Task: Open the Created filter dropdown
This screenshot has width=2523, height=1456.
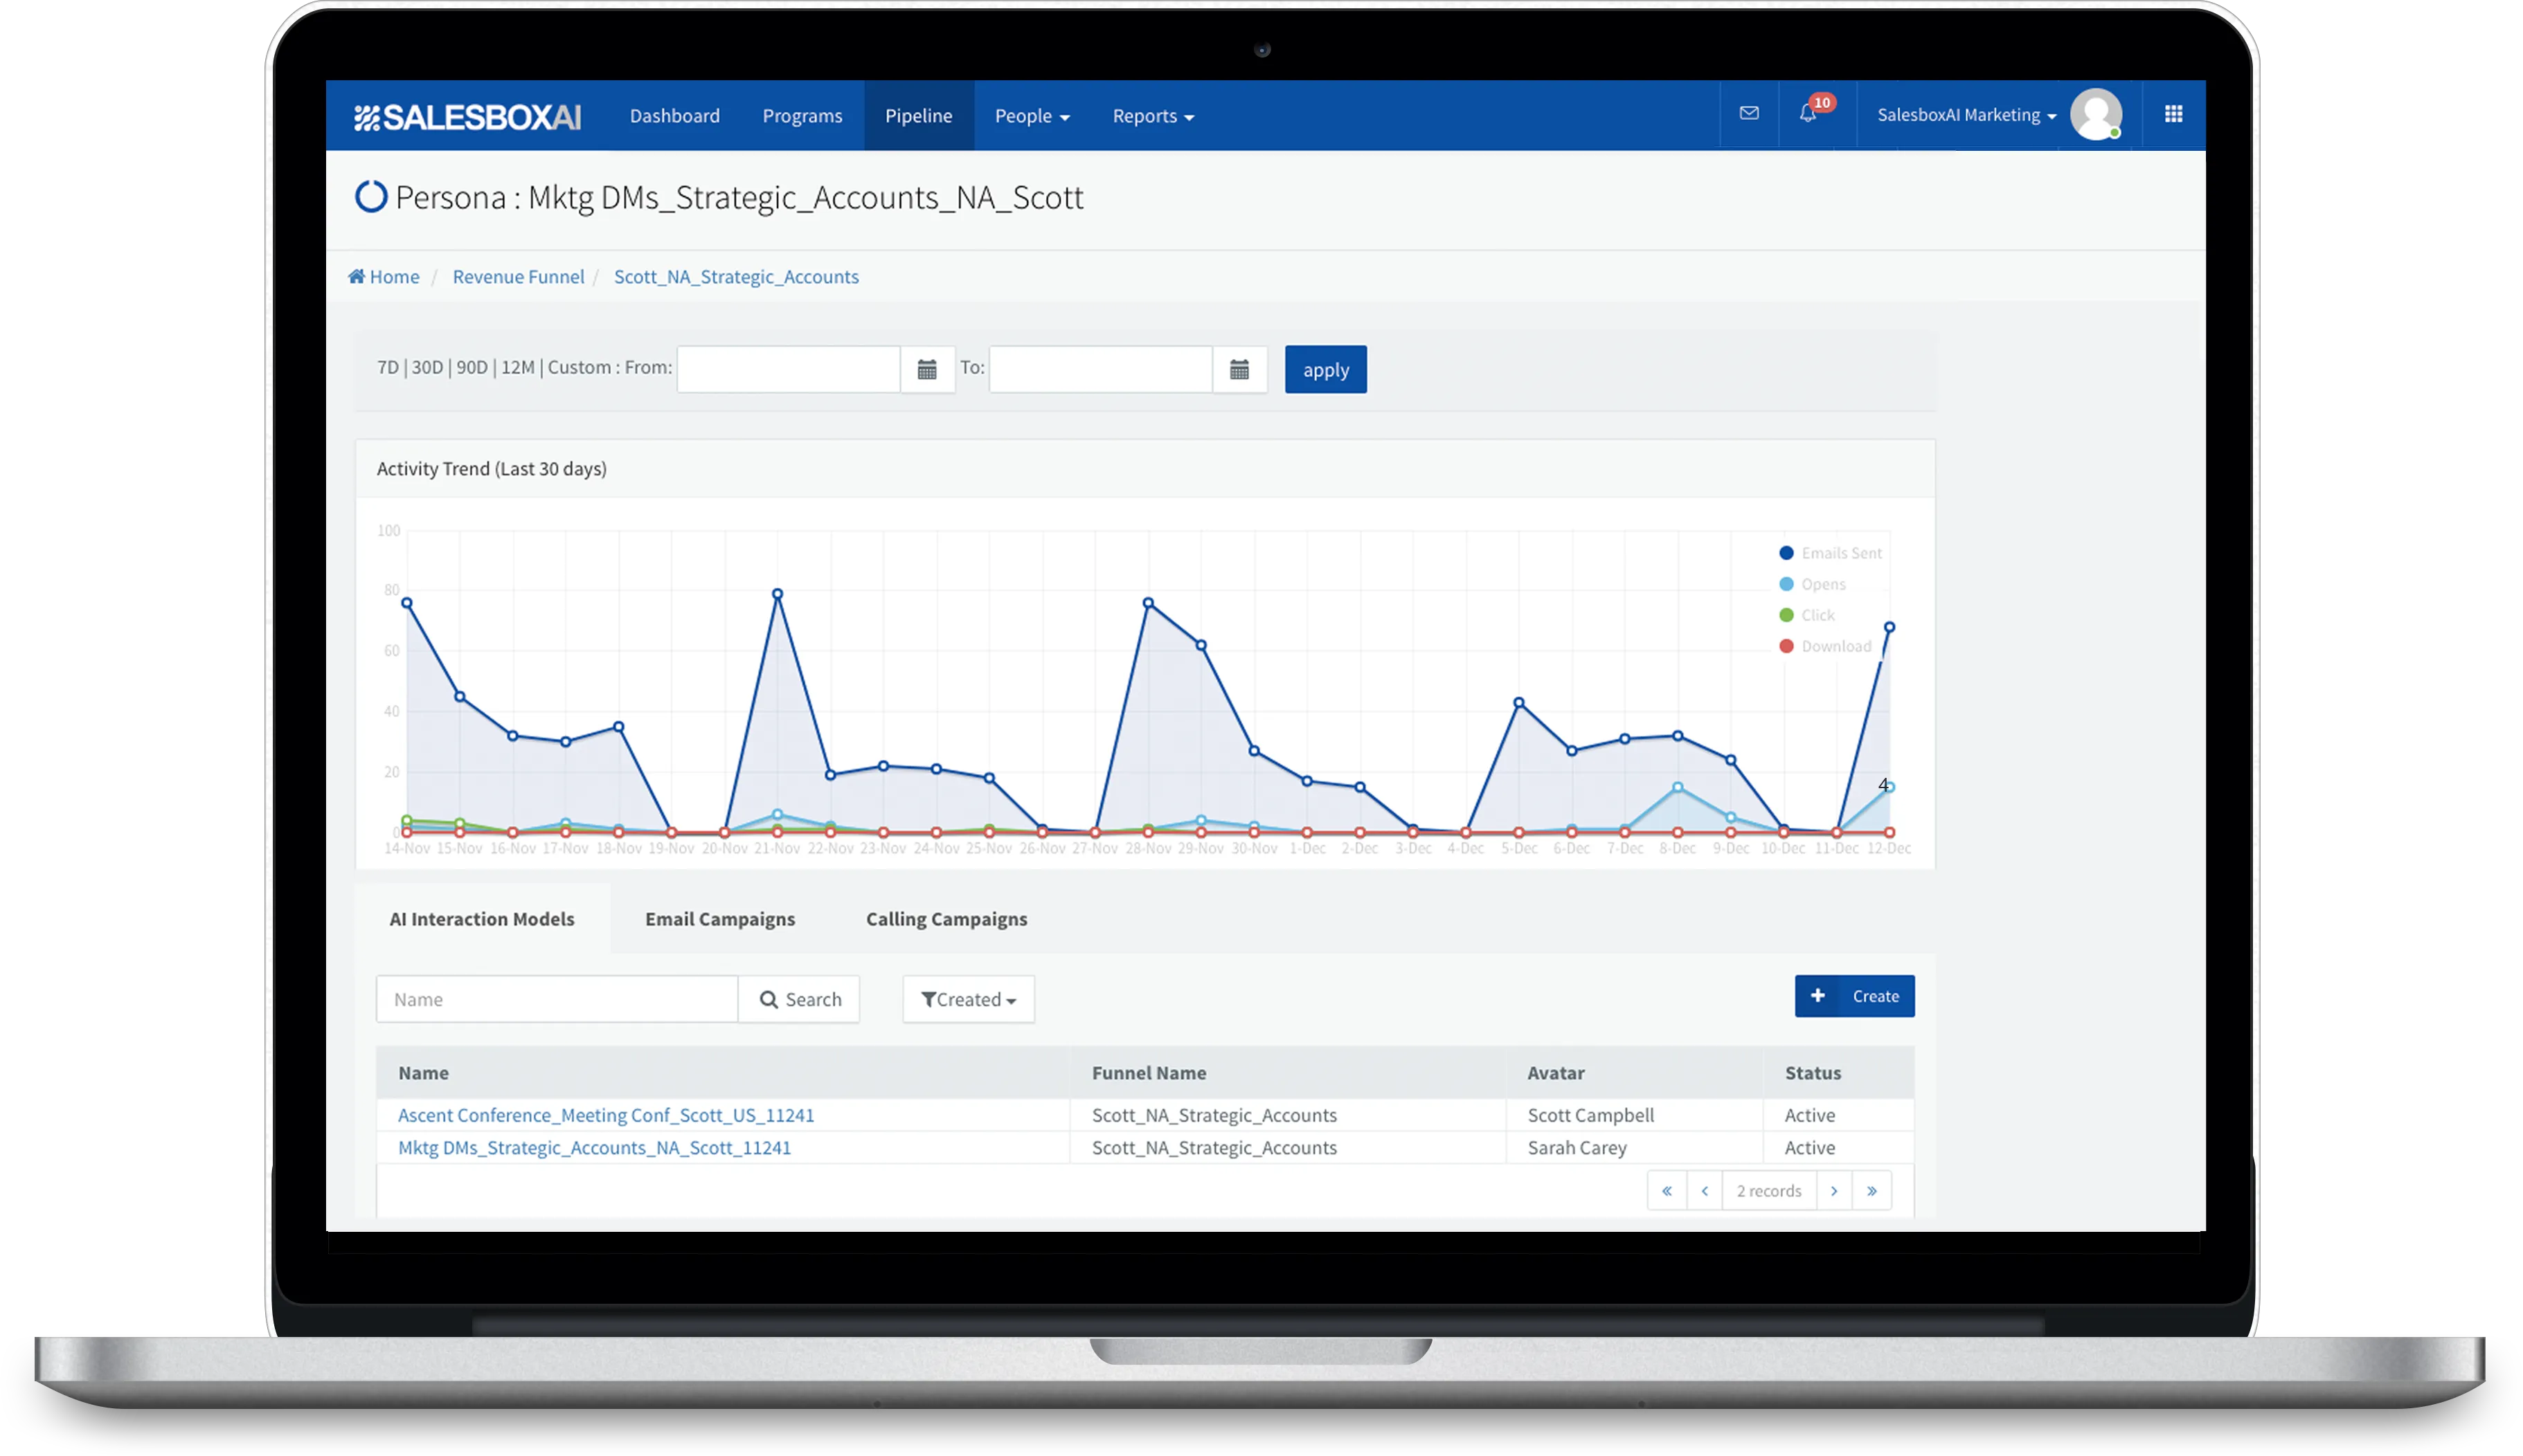Action: tap(967, 999)
